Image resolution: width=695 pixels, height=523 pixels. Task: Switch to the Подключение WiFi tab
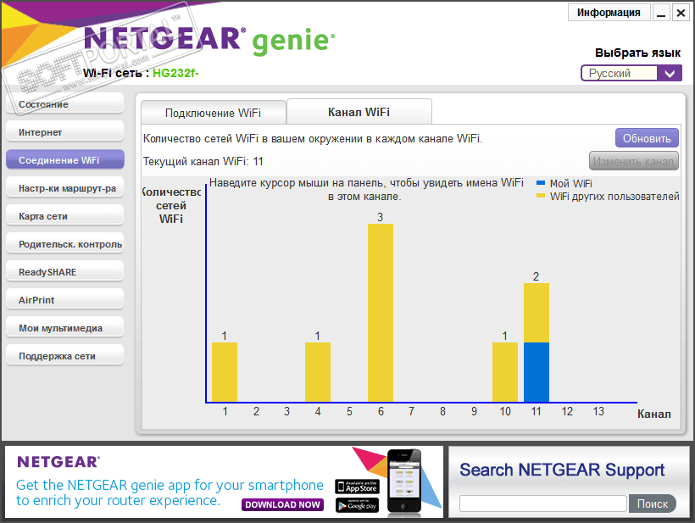214,113
